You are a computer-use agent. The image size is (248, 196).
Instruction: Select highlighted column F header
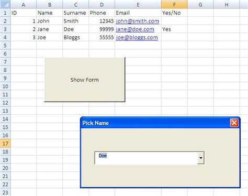click(x=174, y=4)
